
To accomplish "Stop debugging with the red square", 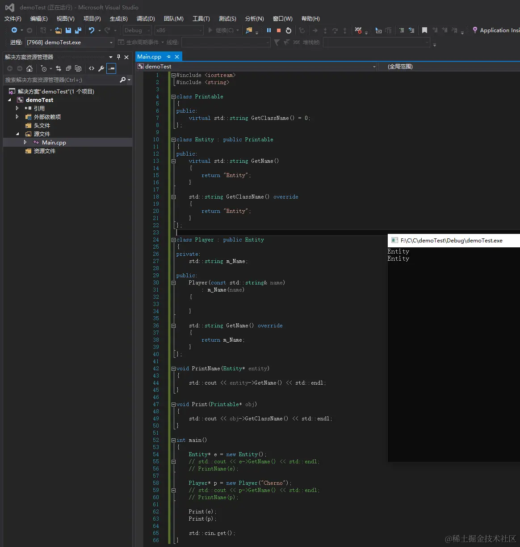I will point(279,30).
